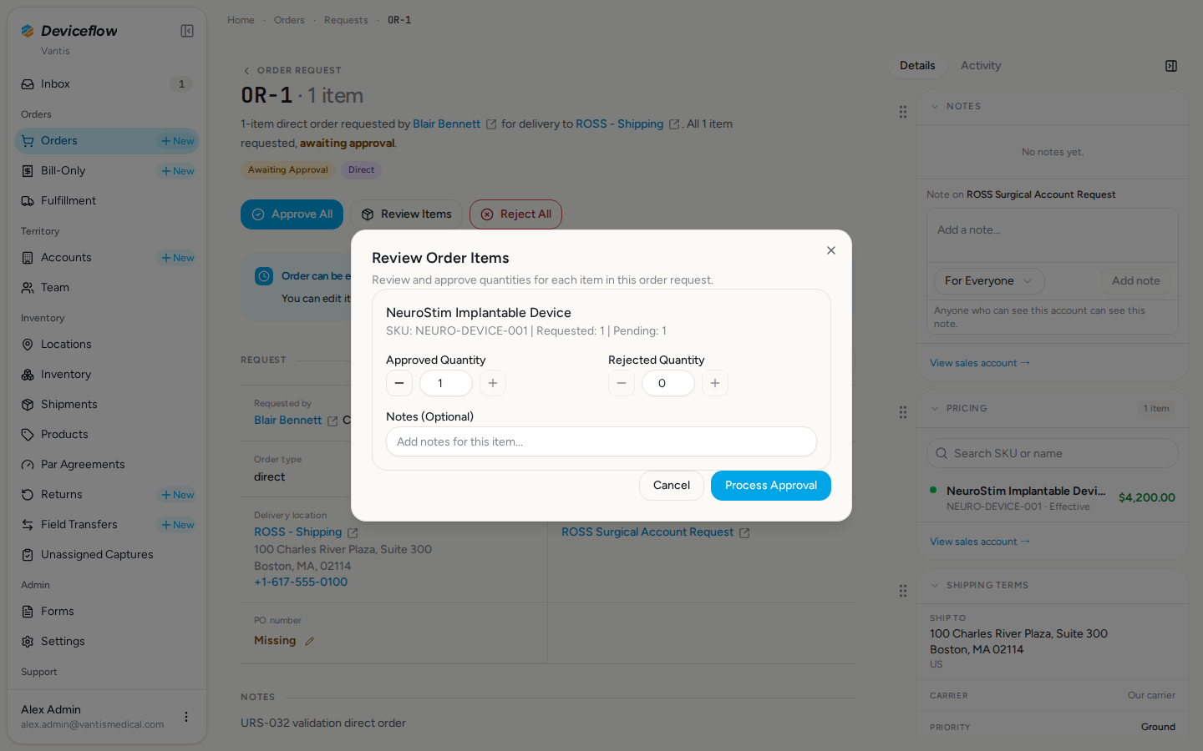Click Approve All button
Image resolution: width=1203 pixels, height=751 pixels.
(292, 214)
